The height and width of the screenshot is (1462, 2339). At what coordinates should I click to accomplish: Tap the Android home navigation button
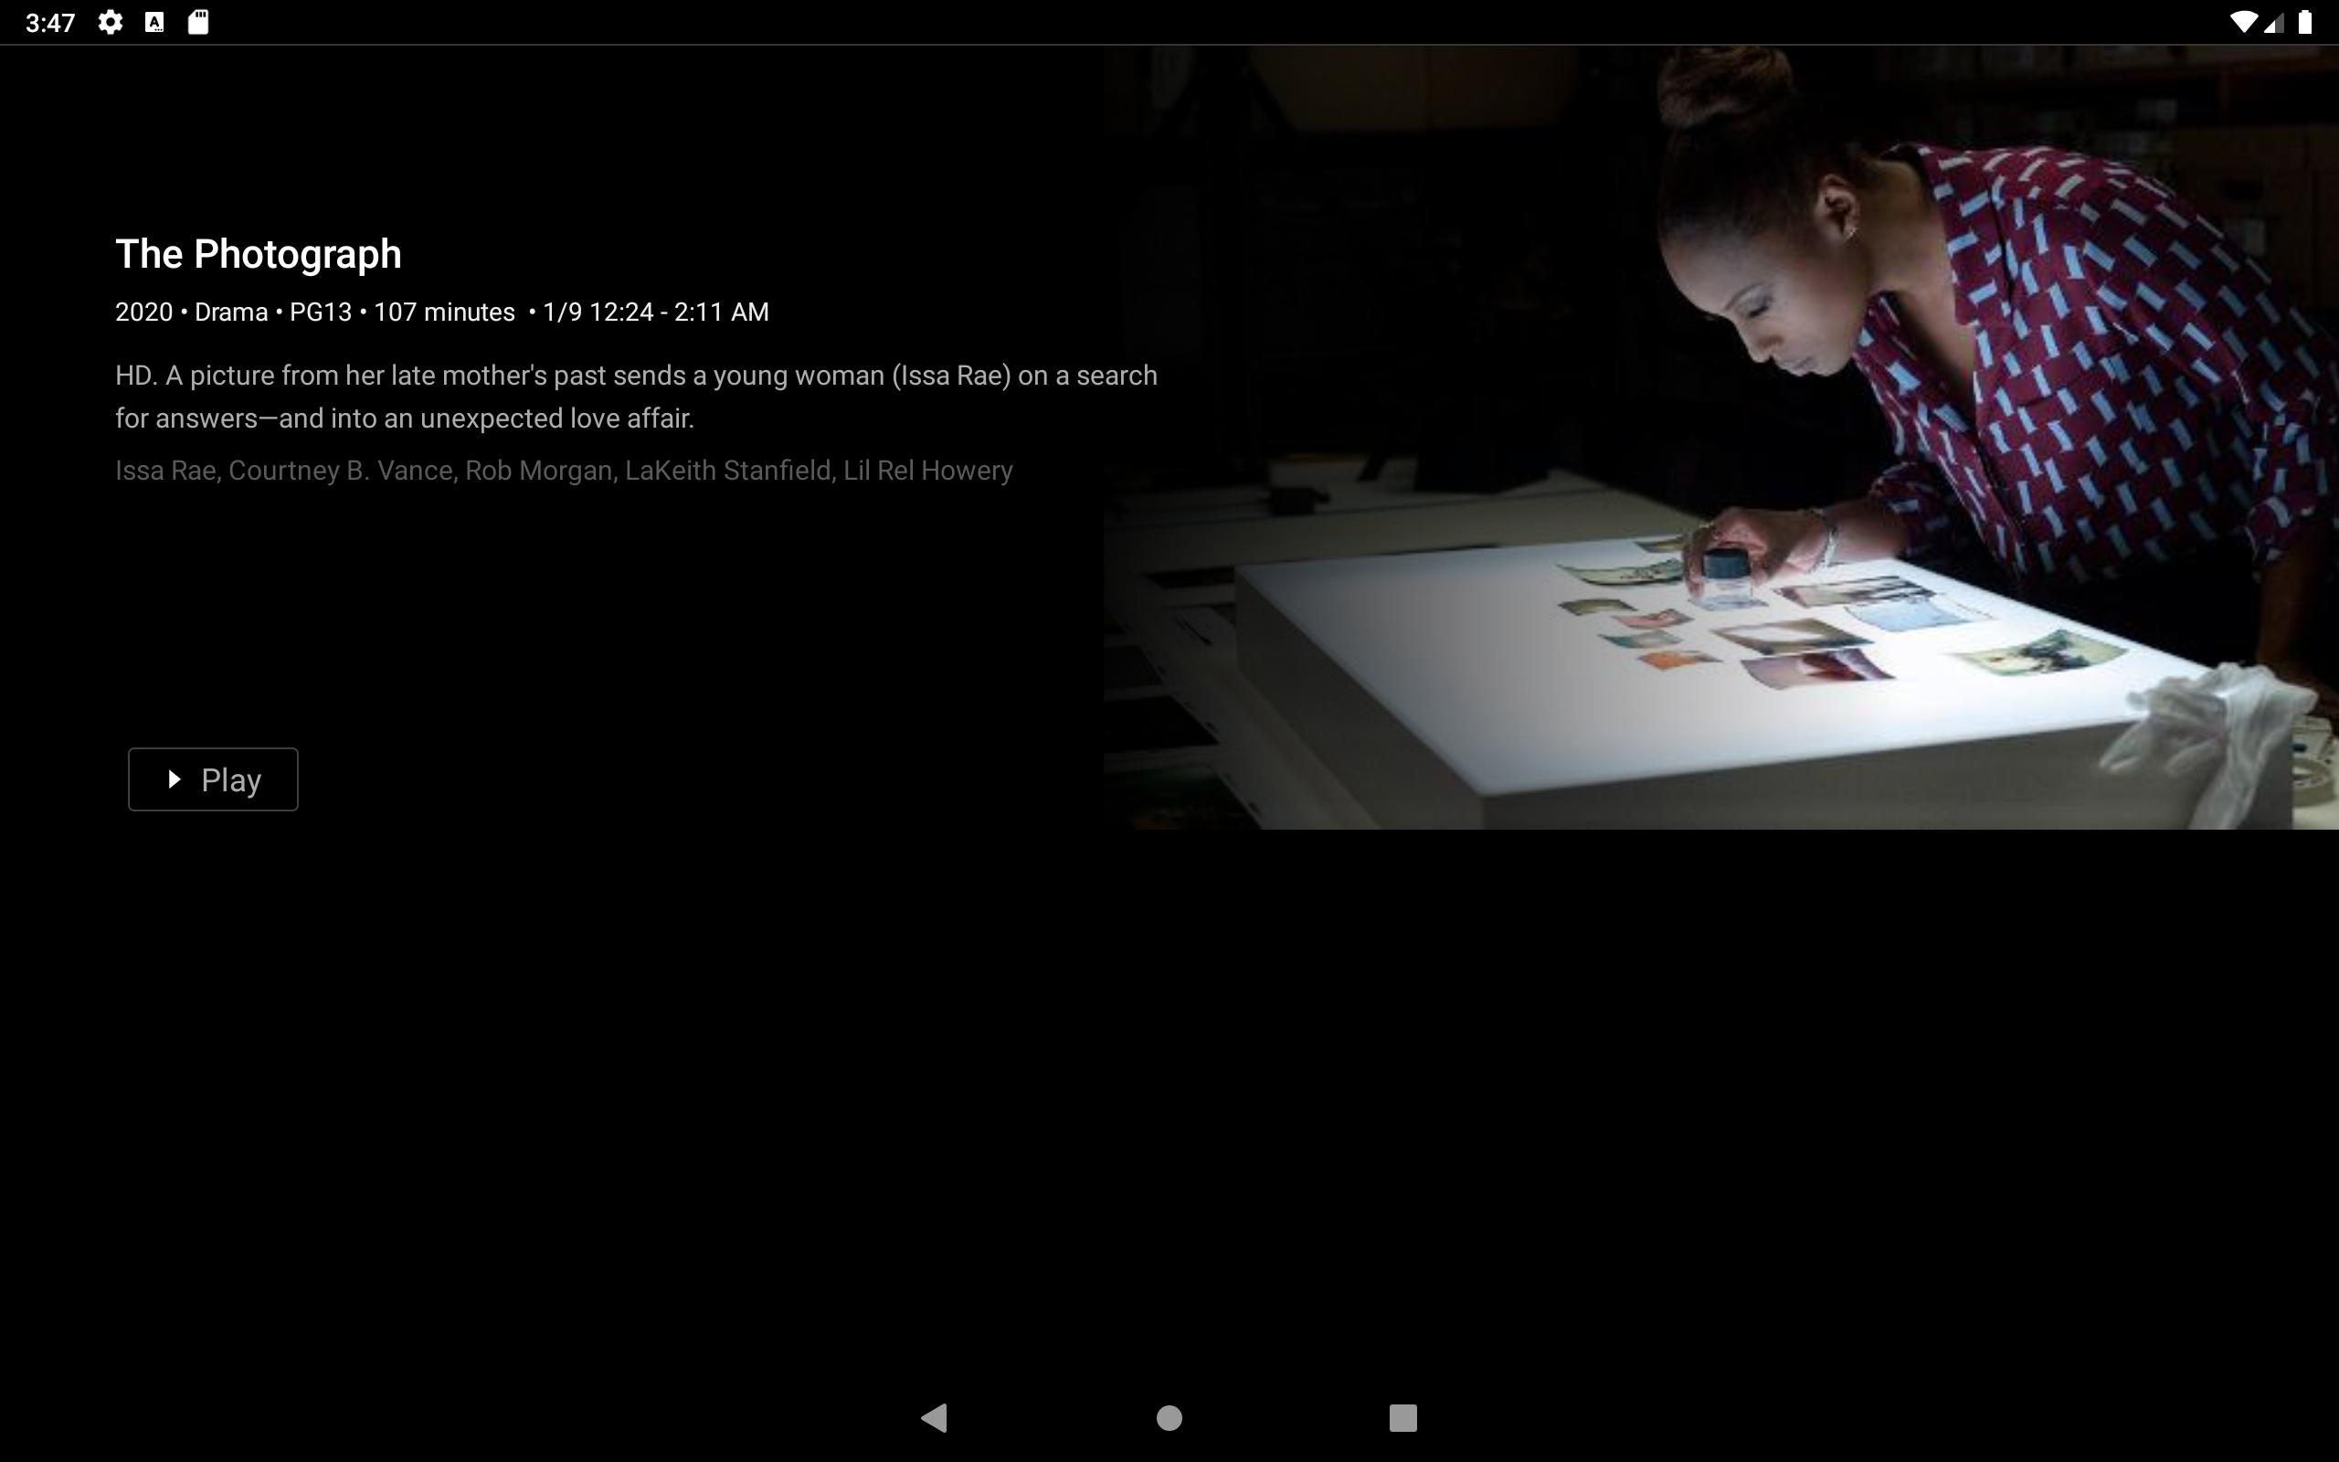(x=1169, y=1418)
